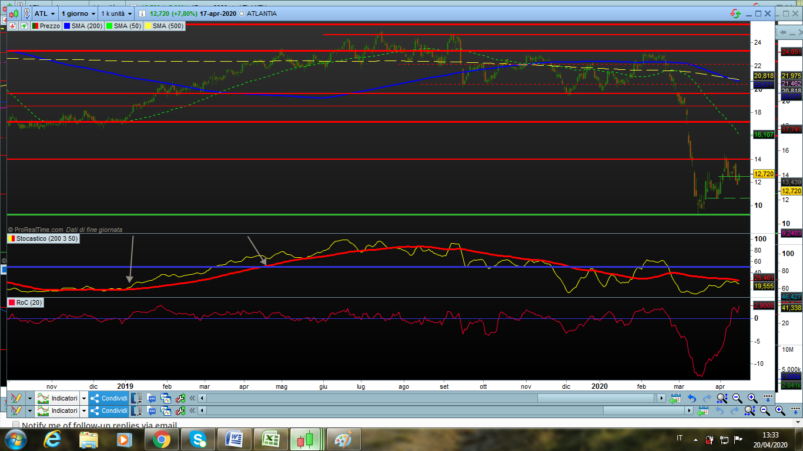Click the green SMA (50) color swatch

pyautogui.click(x=109, y=26)
